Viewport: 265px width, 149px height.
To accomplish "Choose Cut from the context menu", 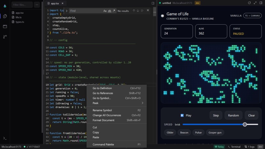I will pos(116,127).
